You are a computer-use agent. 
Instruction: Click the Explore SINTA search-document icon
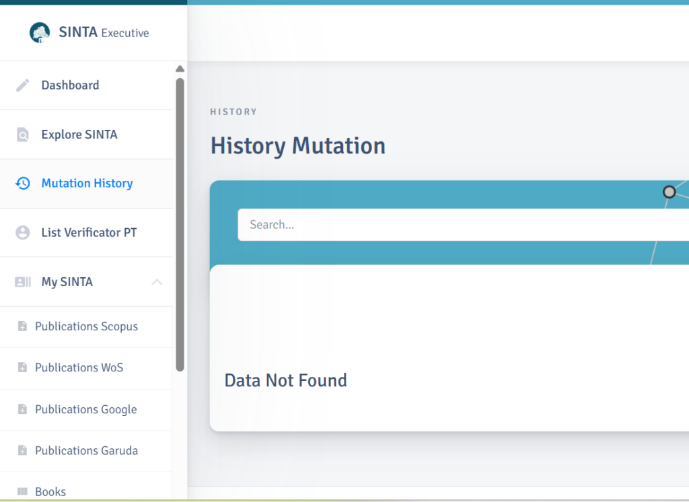(22, 135)
